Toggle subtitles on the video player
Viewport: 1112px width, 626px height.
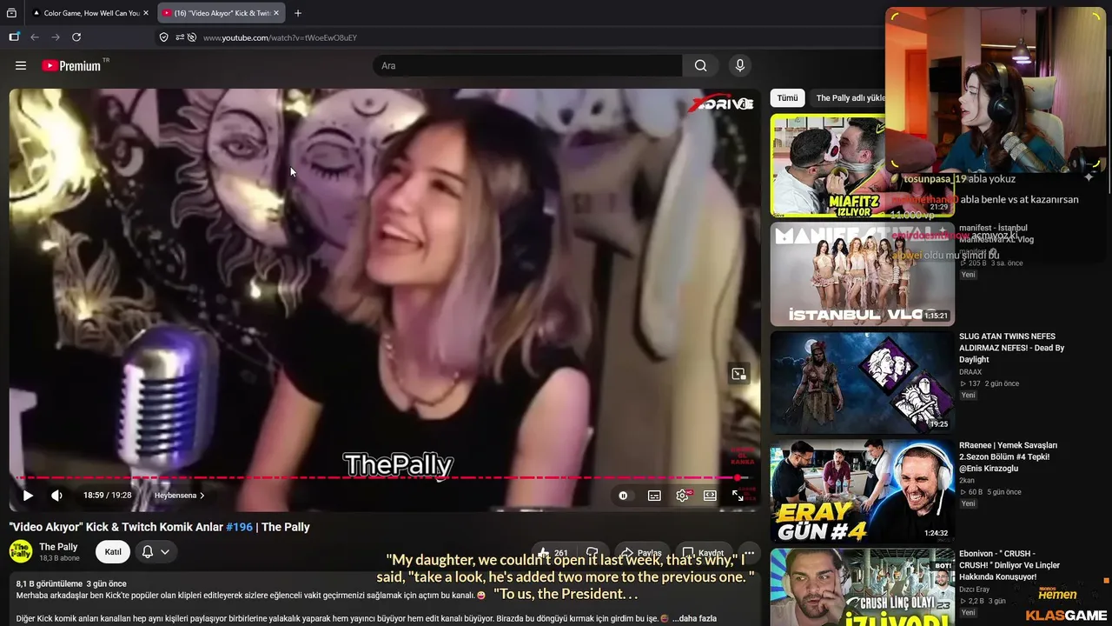coord(654,496)
